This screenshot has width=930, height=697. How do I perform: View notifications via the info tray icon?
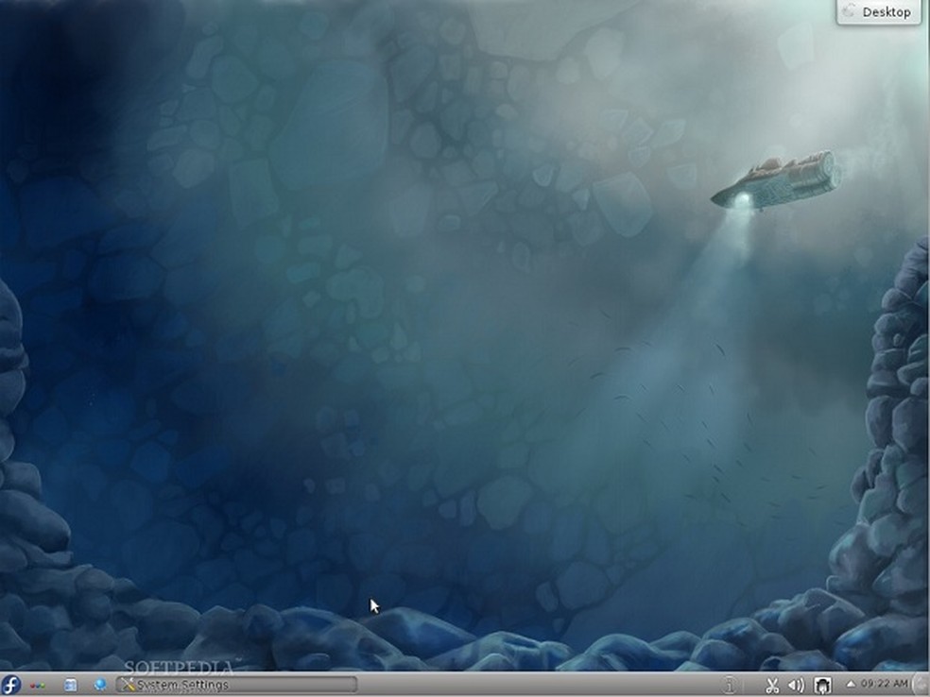click(x=729, y=685)
